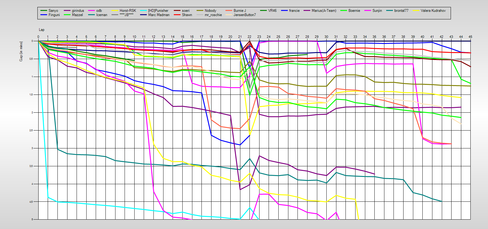Image resolution: width=488 pixels, height=229 pixels.
Task: Click lap 10 on the lap axis
Action: tap(134, 37)
